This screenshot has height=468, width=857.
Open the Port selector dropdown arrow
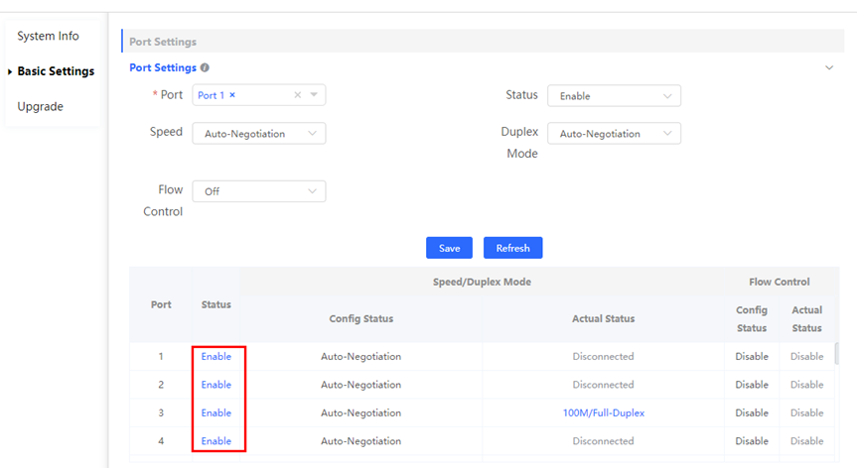pos(313,95)
